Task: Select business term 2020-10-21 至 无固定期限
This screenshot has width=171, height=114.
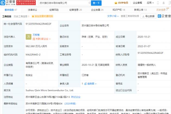Action: pos(96,65)
